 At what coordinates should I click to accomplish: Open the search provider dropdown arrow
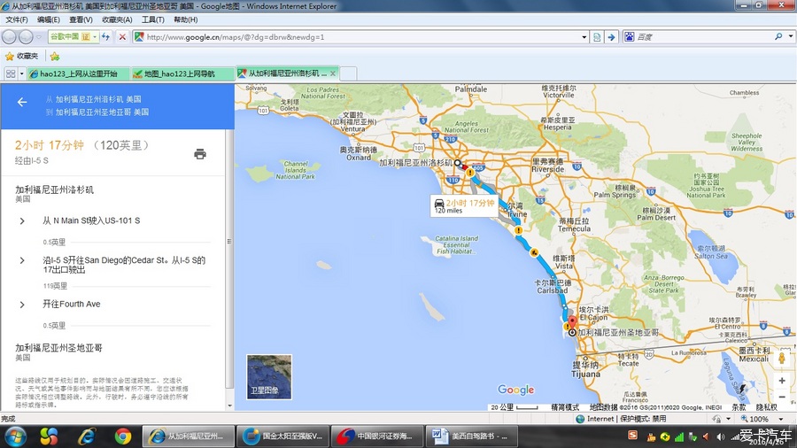coord(791,36)
